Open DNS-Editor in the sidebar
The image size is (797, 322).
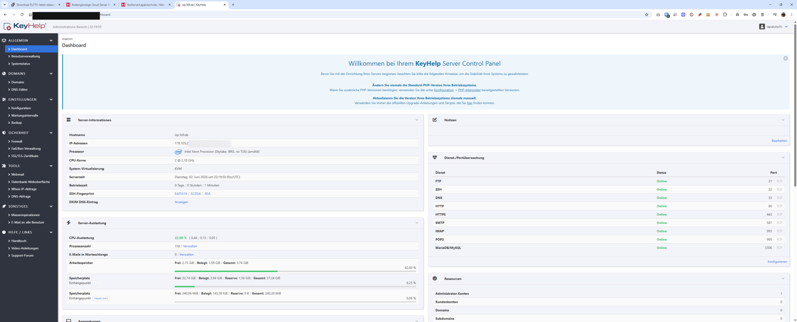coord(19,90)
